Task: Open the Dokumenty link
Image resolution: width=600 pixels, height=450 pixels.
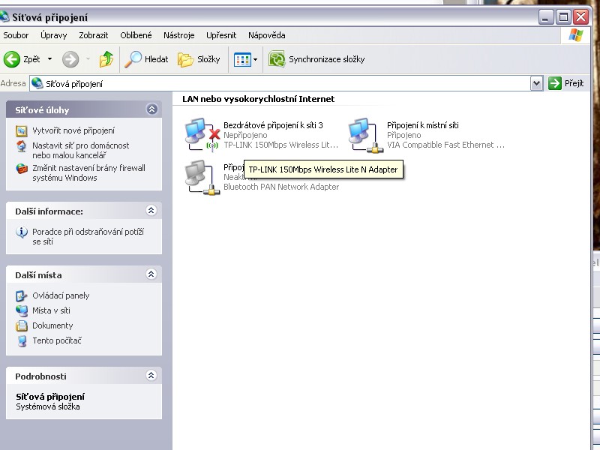Action: [x=52, y=325]
